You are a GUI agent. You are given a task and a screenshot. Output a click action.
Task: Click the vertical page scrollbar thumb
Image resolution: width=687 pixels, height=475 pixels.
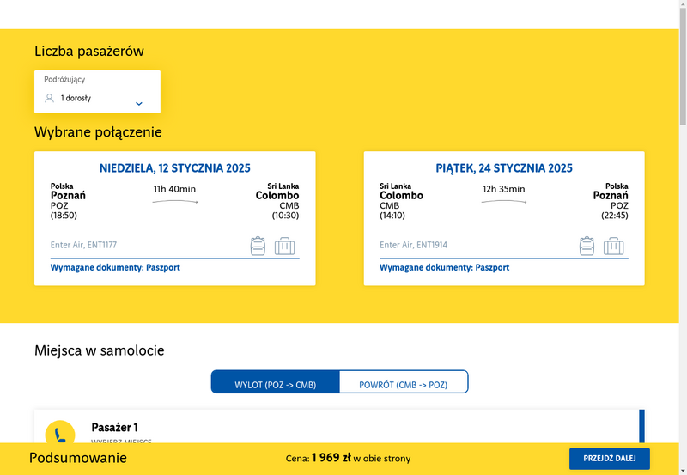[x=683, y=66]
